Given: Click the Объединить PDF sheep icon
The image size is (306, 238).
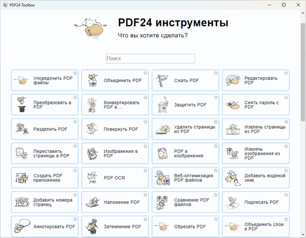Looking at the screenshot, I should [93, 80].
